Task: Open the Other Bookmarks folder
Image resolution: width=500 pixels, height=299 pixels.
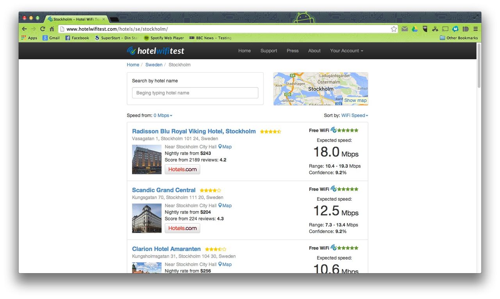Action: [x=459, y=38]
